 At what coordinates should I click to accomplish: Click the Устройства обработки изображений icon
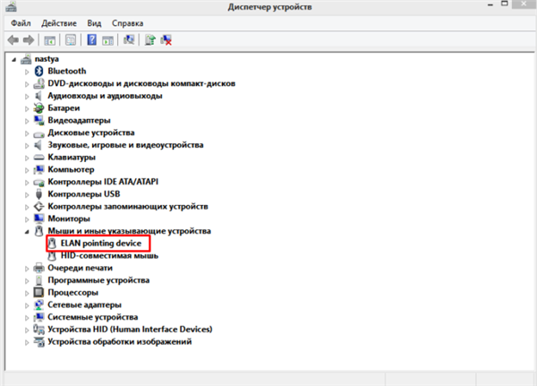[39, 342]
